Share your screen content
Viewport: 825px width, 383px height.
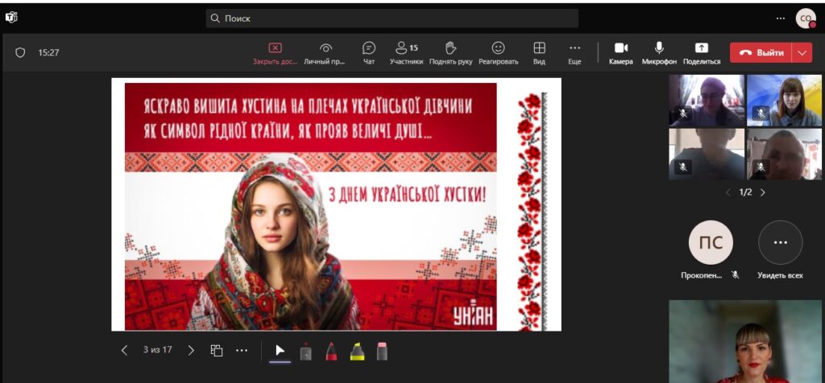coord(701,52)
